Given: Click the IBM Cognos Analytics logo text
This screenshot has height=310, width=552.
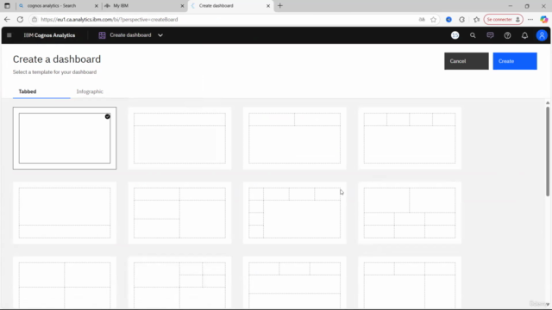Looking at the screenshot, I should tap(49, 35).
